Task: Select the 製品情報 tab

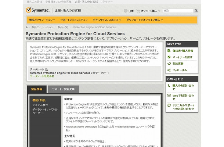Action: coord(37,89)
